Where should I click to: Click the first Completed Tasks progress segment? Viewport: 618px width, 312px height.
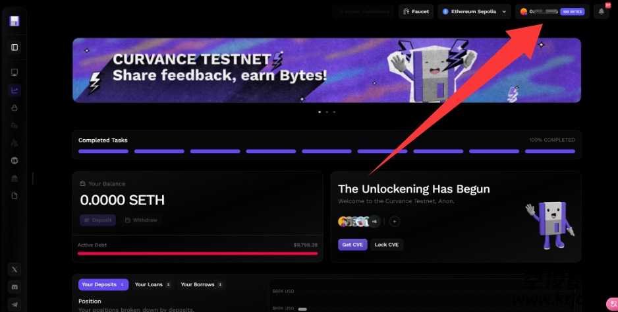[x=103, y=151]
